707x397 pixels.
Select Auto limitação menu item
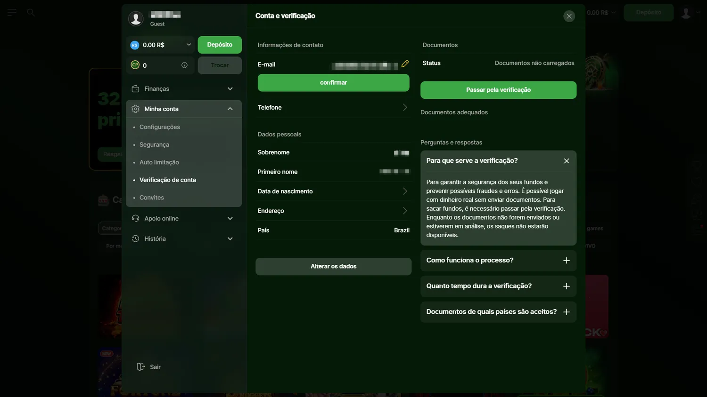coord(159,162)
